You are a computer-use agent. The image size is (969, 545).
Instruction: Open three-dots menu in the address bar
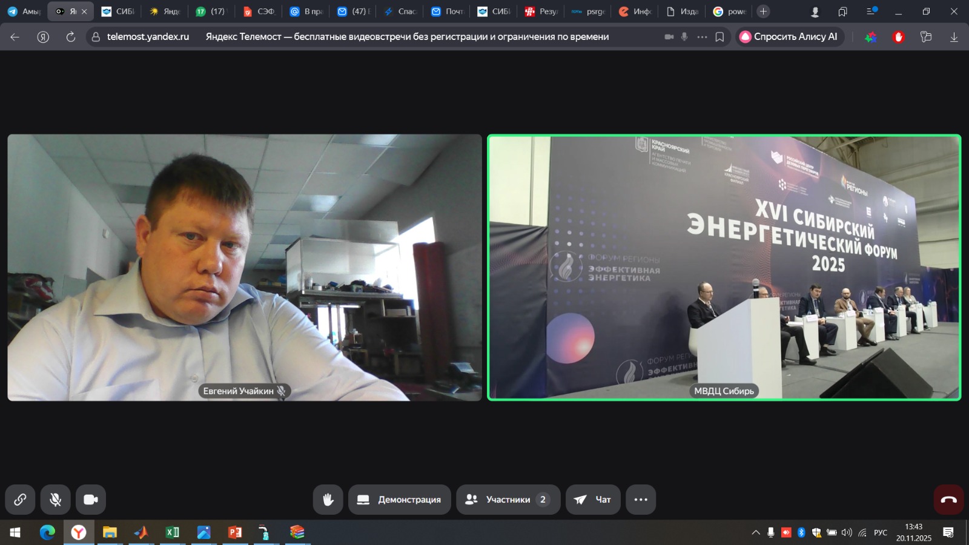click(x=702, y=37)
